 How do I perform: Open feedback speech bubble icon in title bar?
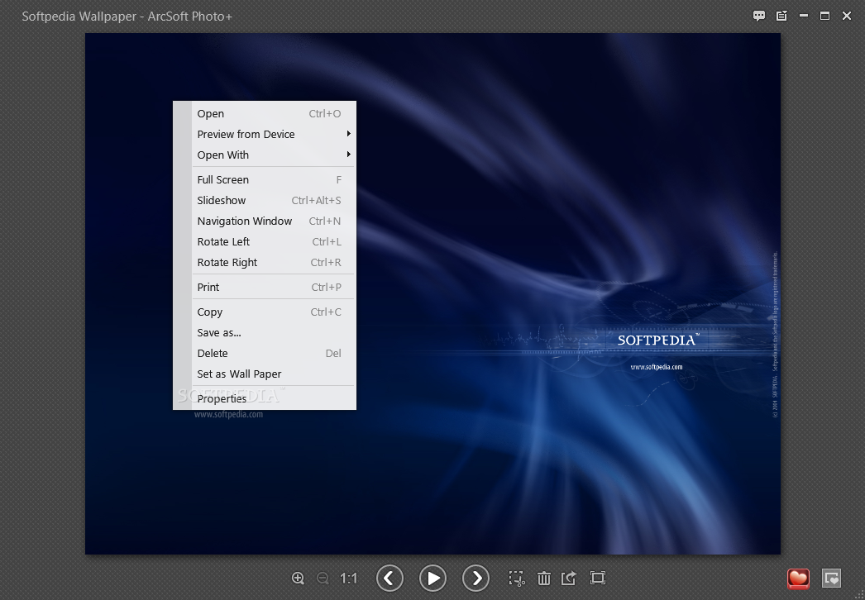coord(759,16)
